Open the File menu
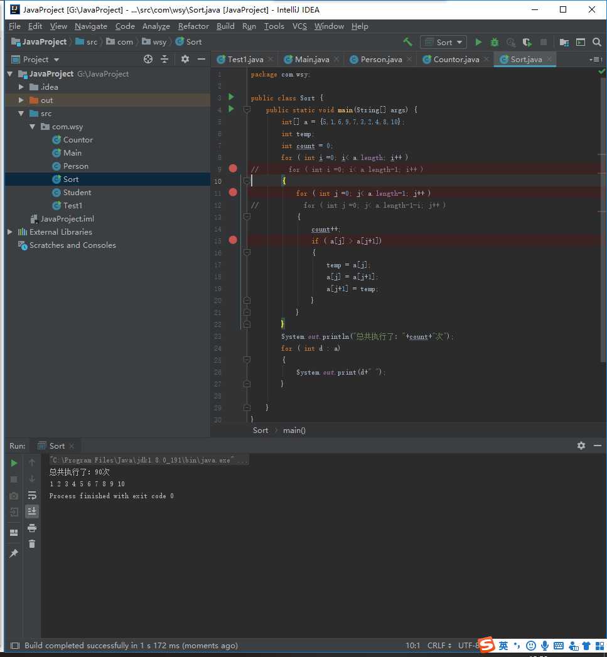 coord(14,26)
